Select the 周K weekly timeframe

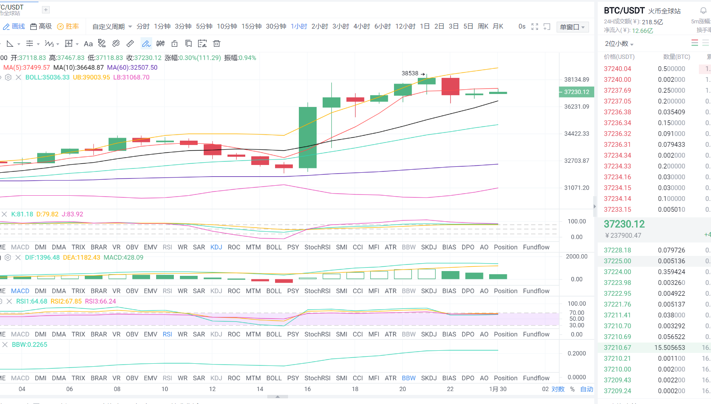tap(483, 26)
